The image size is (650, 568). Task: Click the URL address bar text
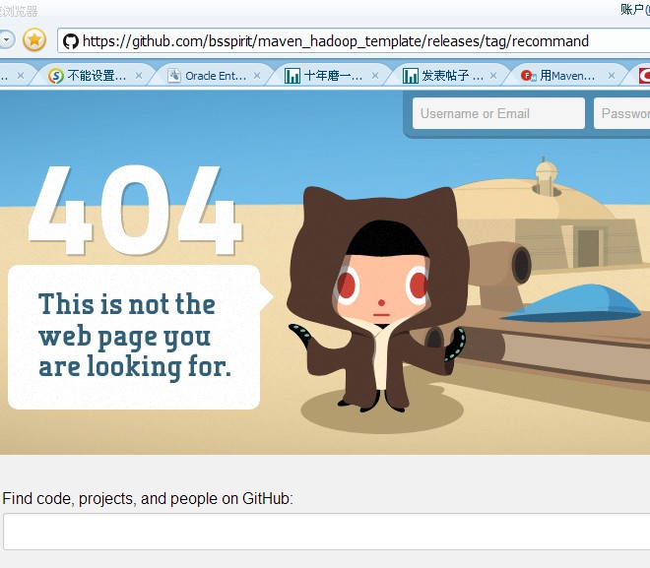pos(336,41)
